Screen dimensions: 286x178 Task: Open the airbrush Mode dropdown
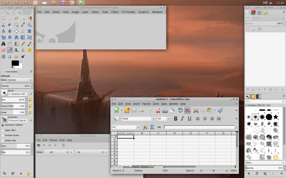pyautogui.click(x=20, y=80)
